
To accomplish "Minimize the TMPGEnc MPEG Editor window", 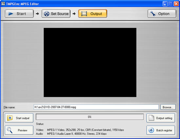I will tap(165, 4).
